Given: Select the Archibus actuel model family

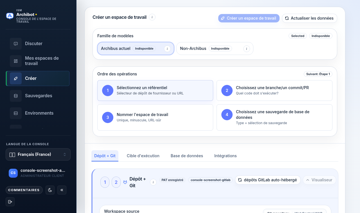Looking at the screenshot, I should pos(136,48).
